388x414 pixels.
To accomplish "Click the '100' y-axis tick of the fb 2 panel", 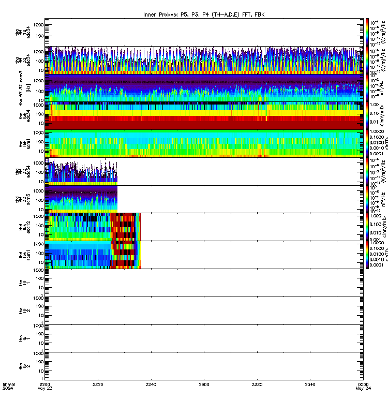I will click(40, 362).
